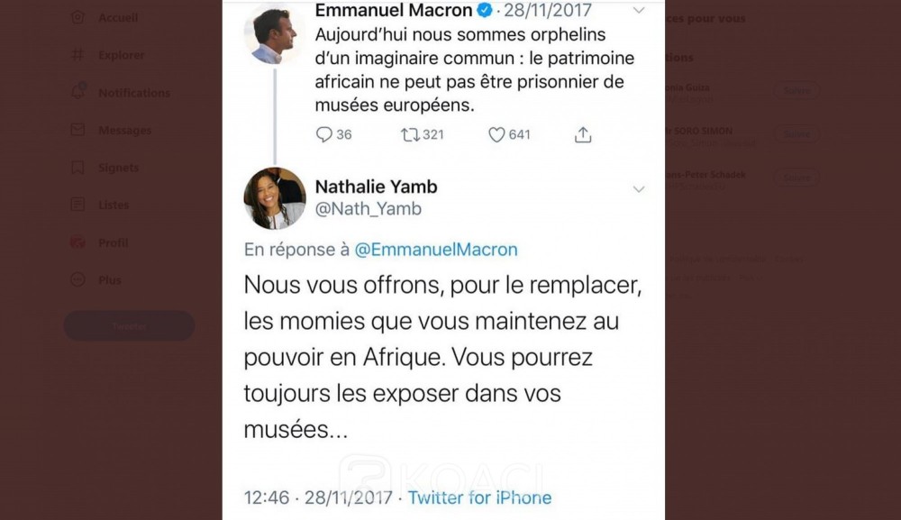Click the Listes icon in sidebar
Viewport: 901px width, 520px height.
coord(78,205)
